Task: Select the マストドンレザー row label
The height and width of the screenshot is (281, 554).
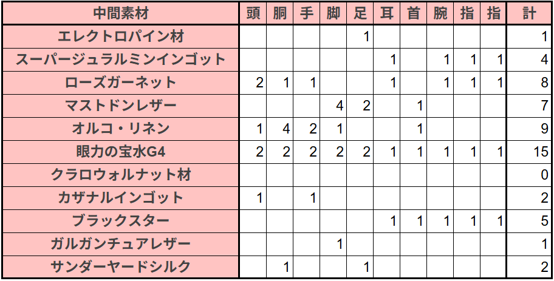Action: [120, 106]
